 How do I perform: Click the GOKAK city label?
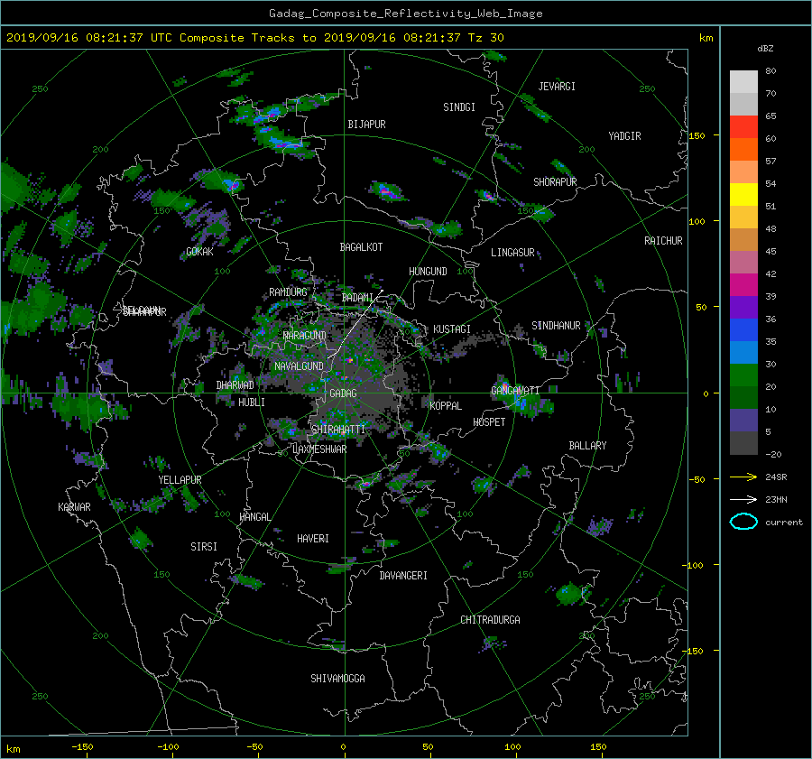[199, 252]
